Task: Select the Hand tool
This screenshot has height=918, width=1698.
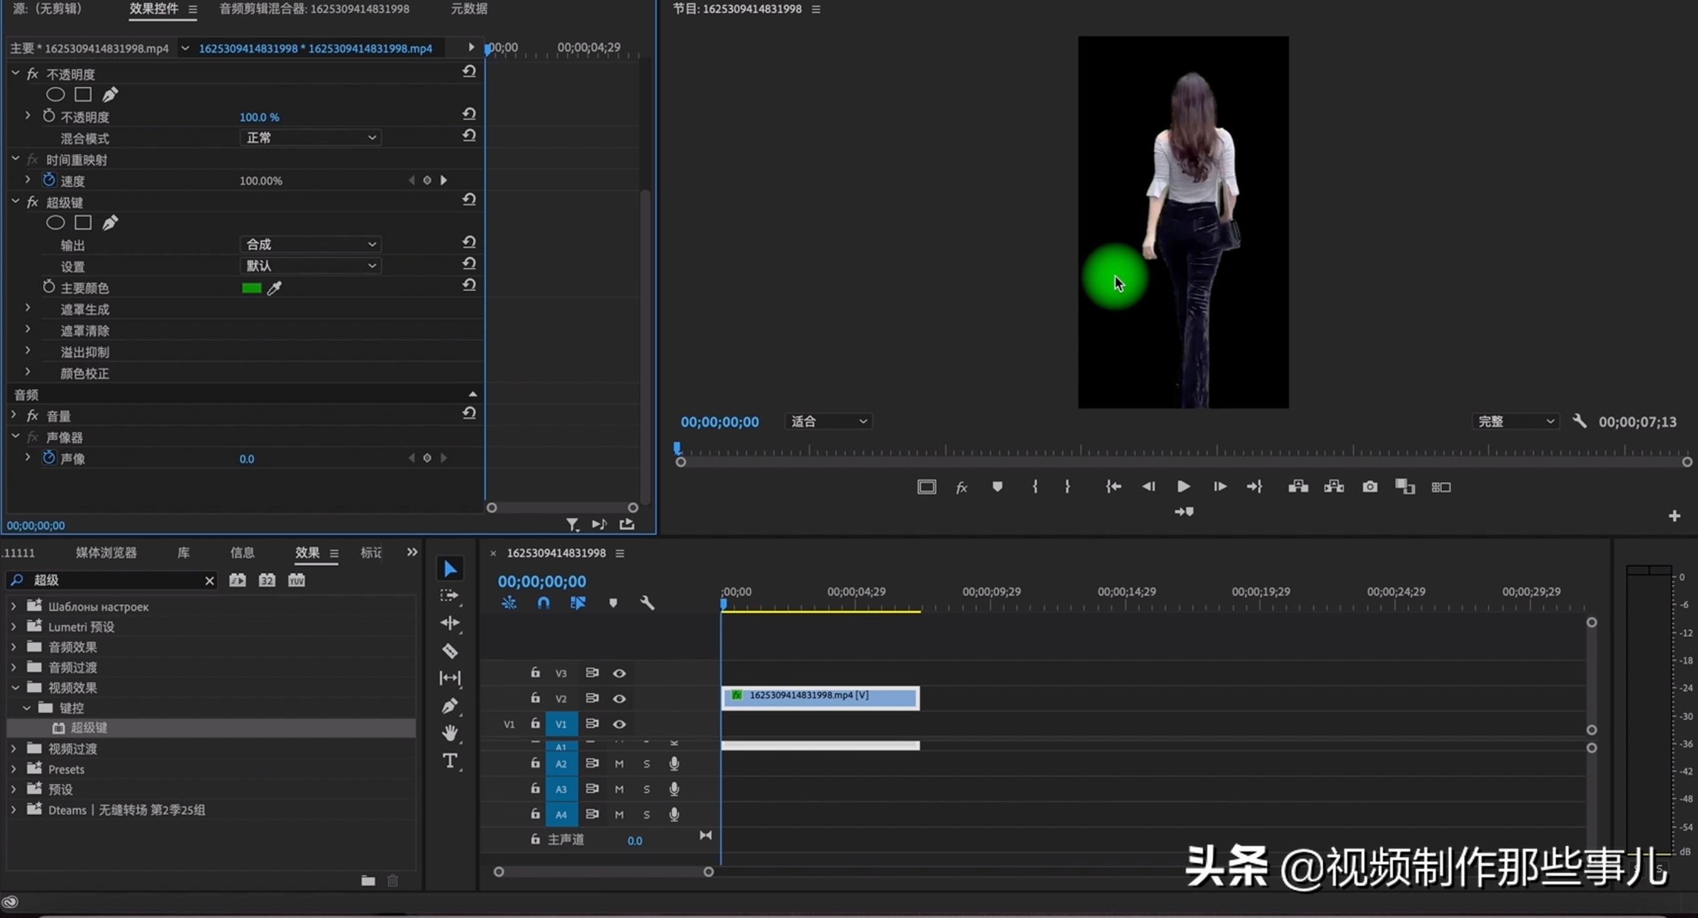Action: click(x=450, y=733)
